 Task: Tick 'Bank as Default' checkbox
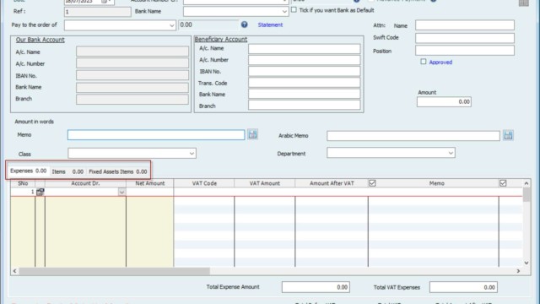(294, 10)
